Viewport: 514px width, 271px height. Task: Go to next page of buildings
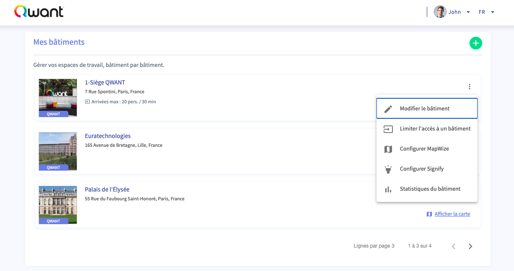(x=470, y=246)
